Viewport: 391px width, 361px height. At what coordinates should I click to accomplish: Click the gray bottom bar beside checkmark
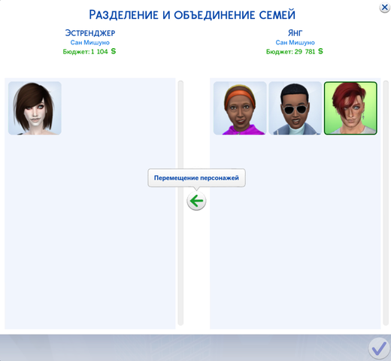coord(183,348)
